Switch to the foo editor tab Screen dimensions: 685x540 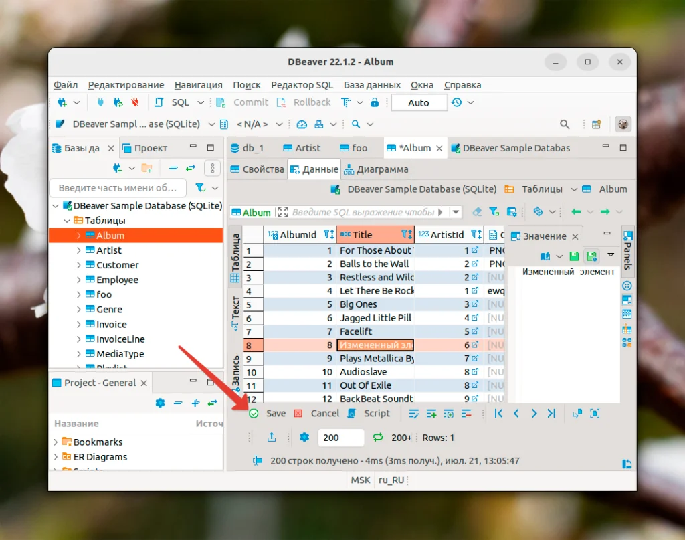(x=353, y=147)
